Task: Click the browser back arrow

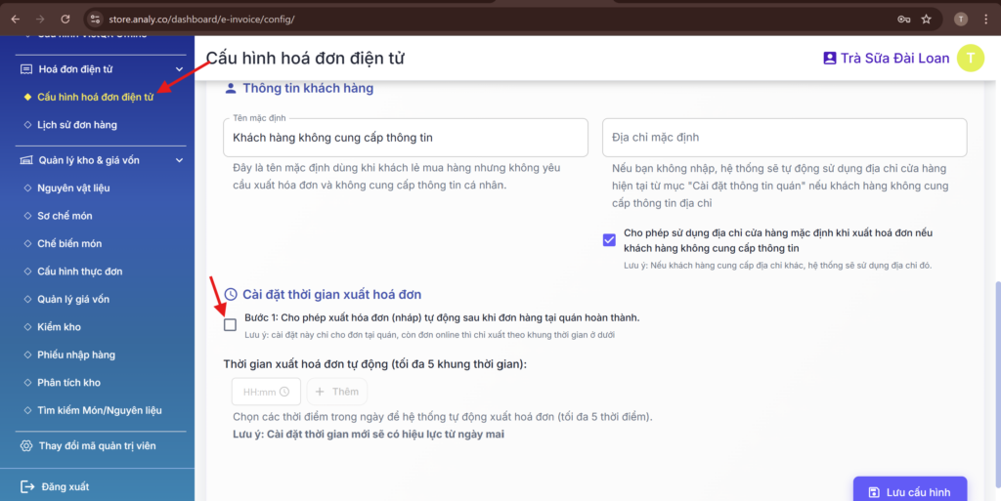Action: (16, 20)
